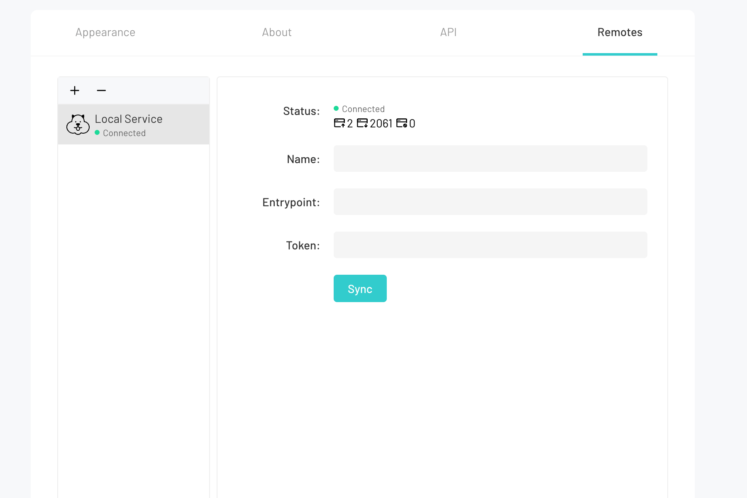747x498 pixels.
Task: Click Connected text in the Status row
Action: 363,109
